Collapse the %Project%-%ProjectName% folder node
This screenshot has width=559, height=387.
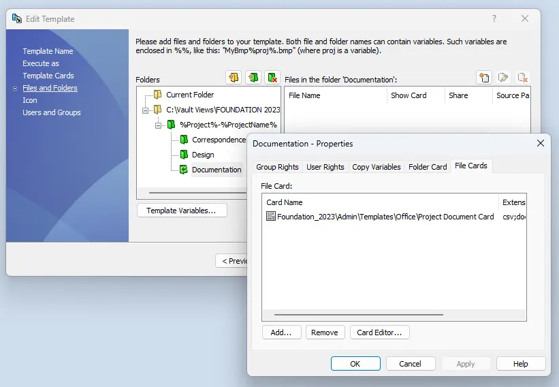[159, 125]
